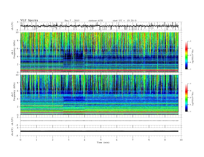Click the "4" kHz tick of ch.2 spectrogram
The width and height of the screenshot is (204, 157).
coord(18,99)
